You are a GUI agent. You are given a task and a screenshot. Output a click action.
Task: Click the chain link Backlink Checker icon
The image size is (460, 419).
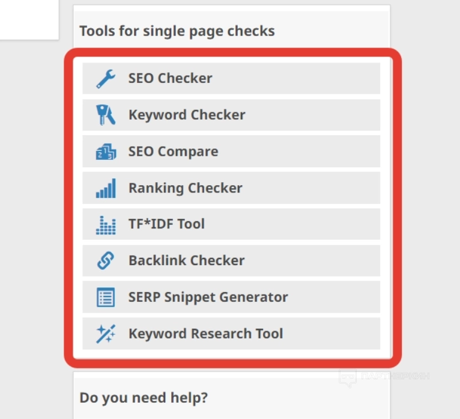point(106,261)
